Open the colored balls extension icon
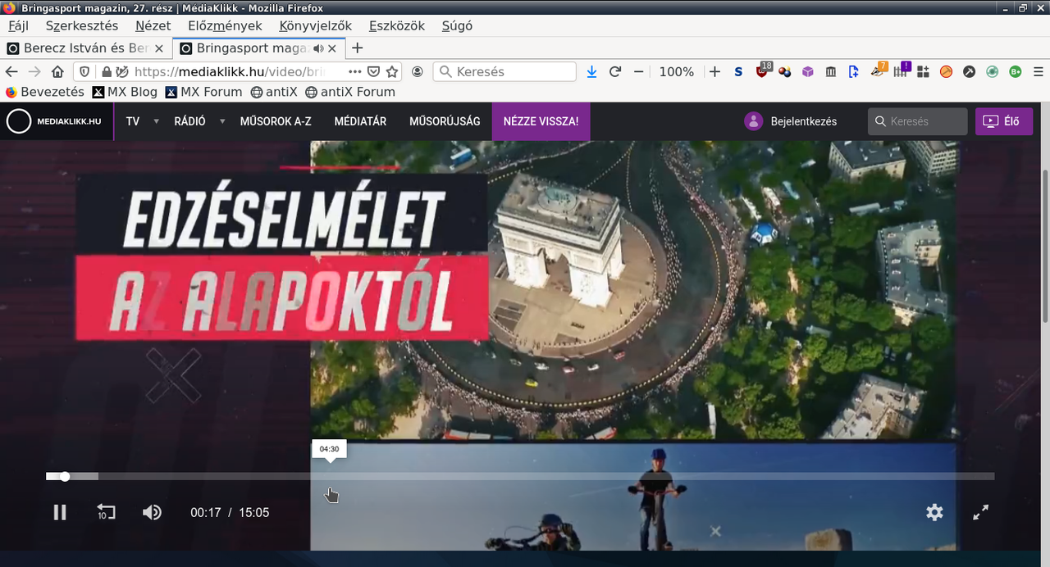 (x=785, y=71)
